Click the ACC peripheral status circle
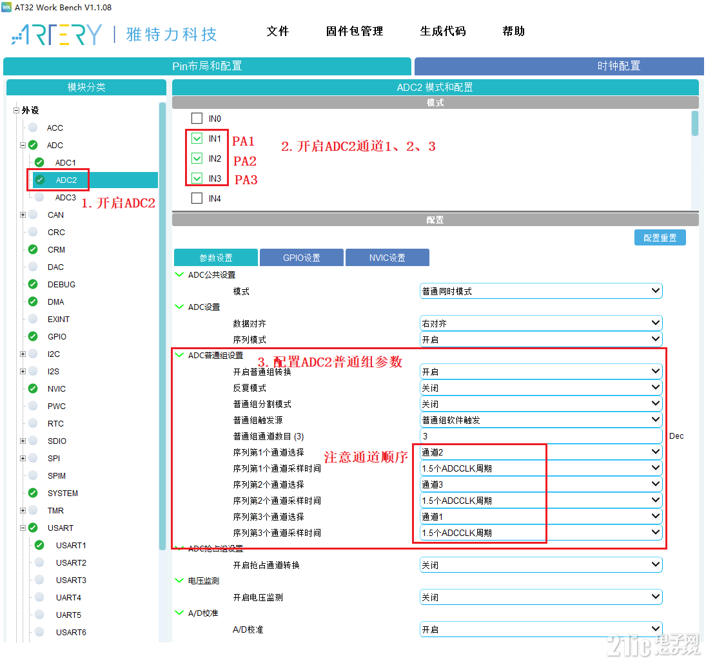This screenshot has height=661, width=706. tap(33, 128)
